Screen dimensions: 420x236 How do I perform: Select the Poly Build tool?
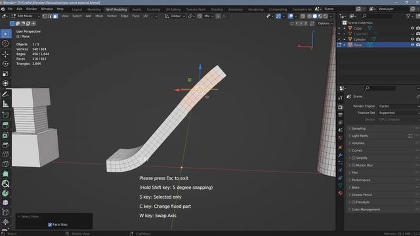point(5,174)
